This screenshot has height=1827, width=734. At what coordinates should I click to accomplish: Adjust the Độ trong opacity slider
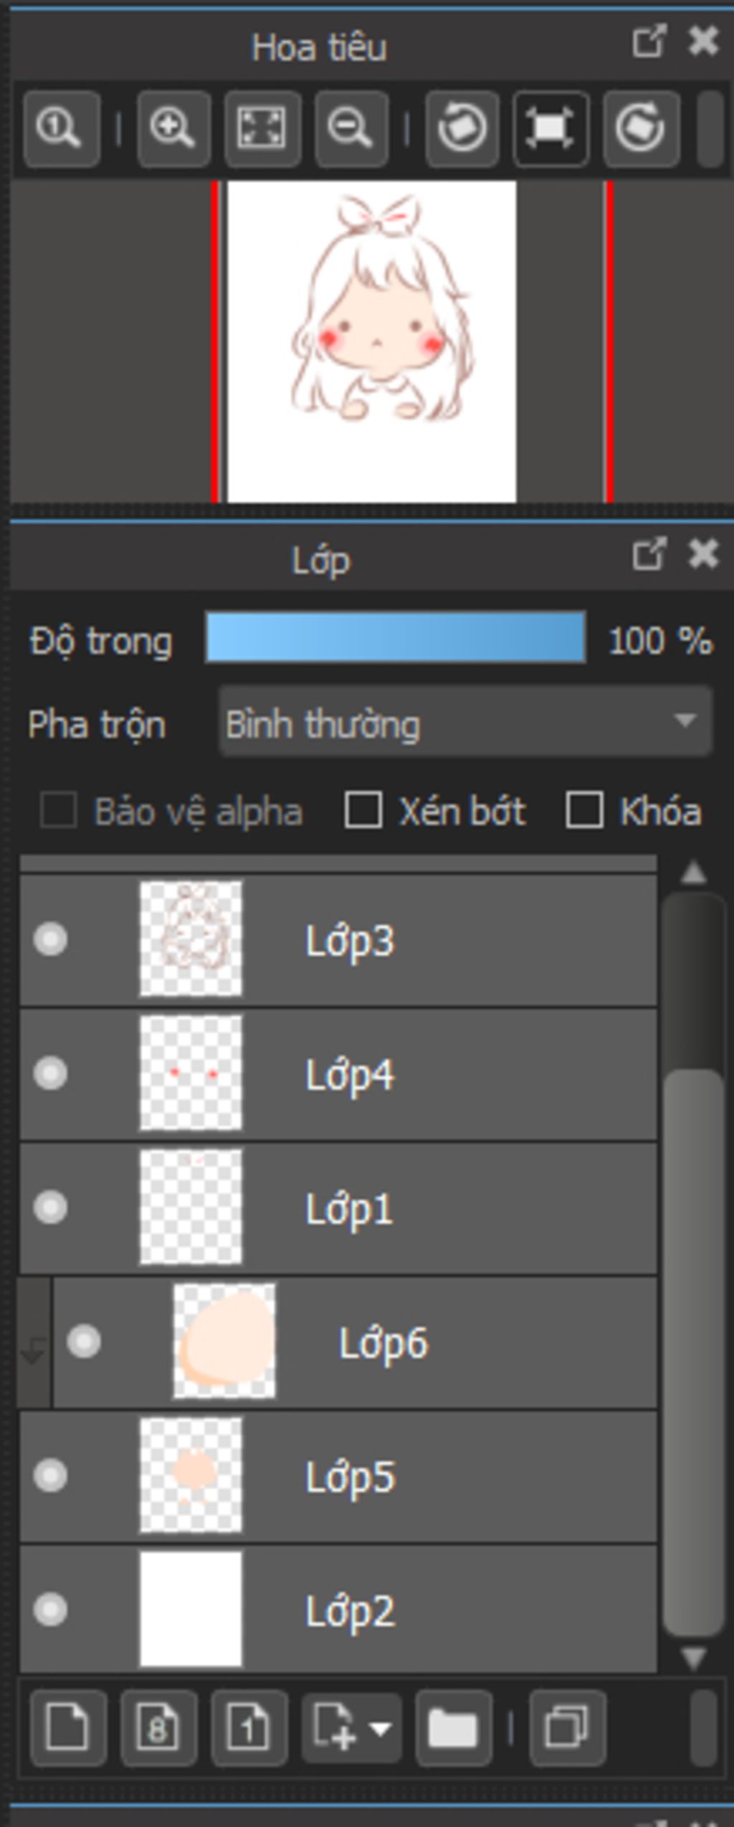(x=396, y=637)
